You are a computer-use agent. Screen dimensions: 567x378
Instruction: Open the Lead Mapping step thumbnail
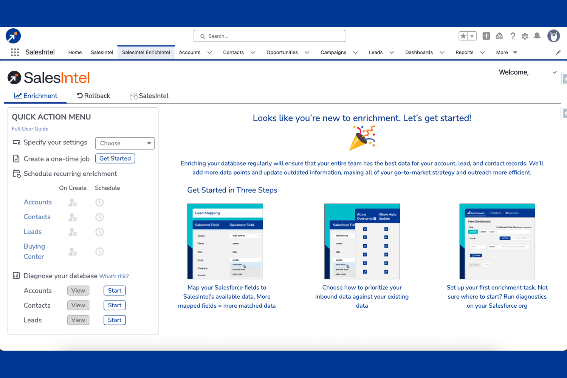pyautogui.click(x=225, y=242)
